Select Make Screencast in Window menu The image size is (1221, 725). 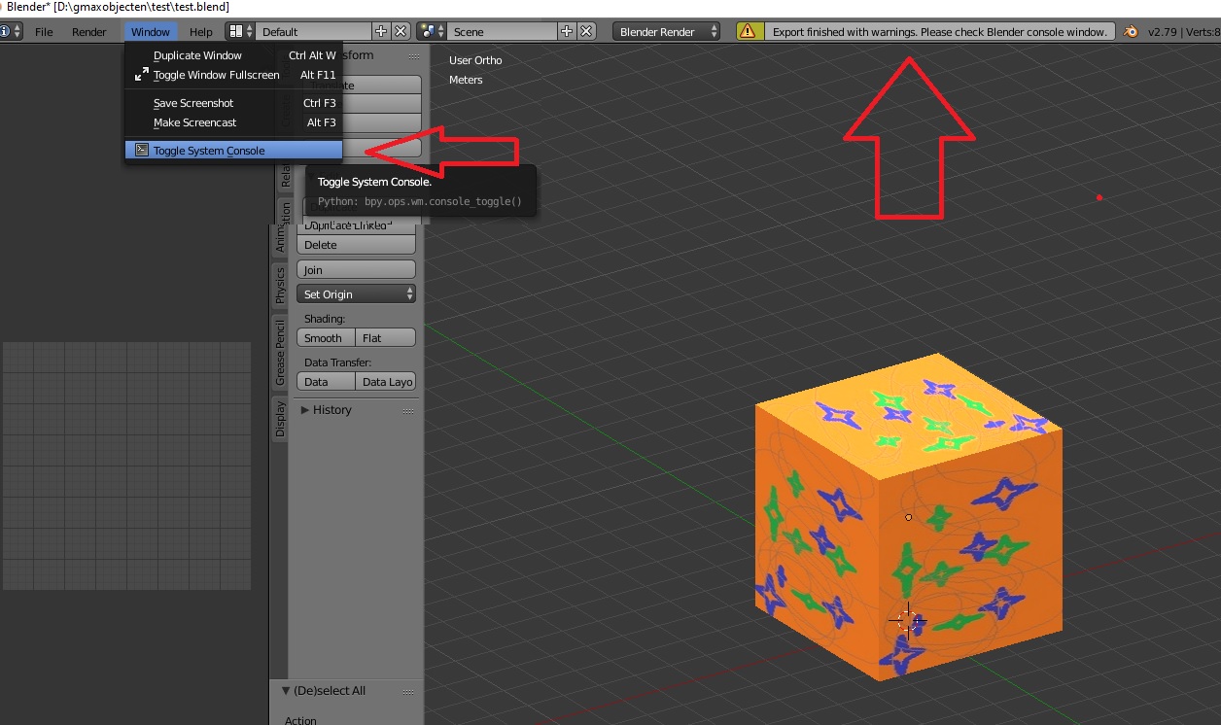[x=233, y=122]
